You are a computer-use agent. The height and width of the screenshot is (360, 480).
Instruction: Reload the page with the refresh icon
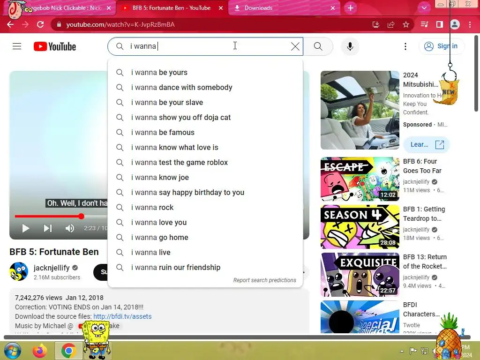click(40, 24)
